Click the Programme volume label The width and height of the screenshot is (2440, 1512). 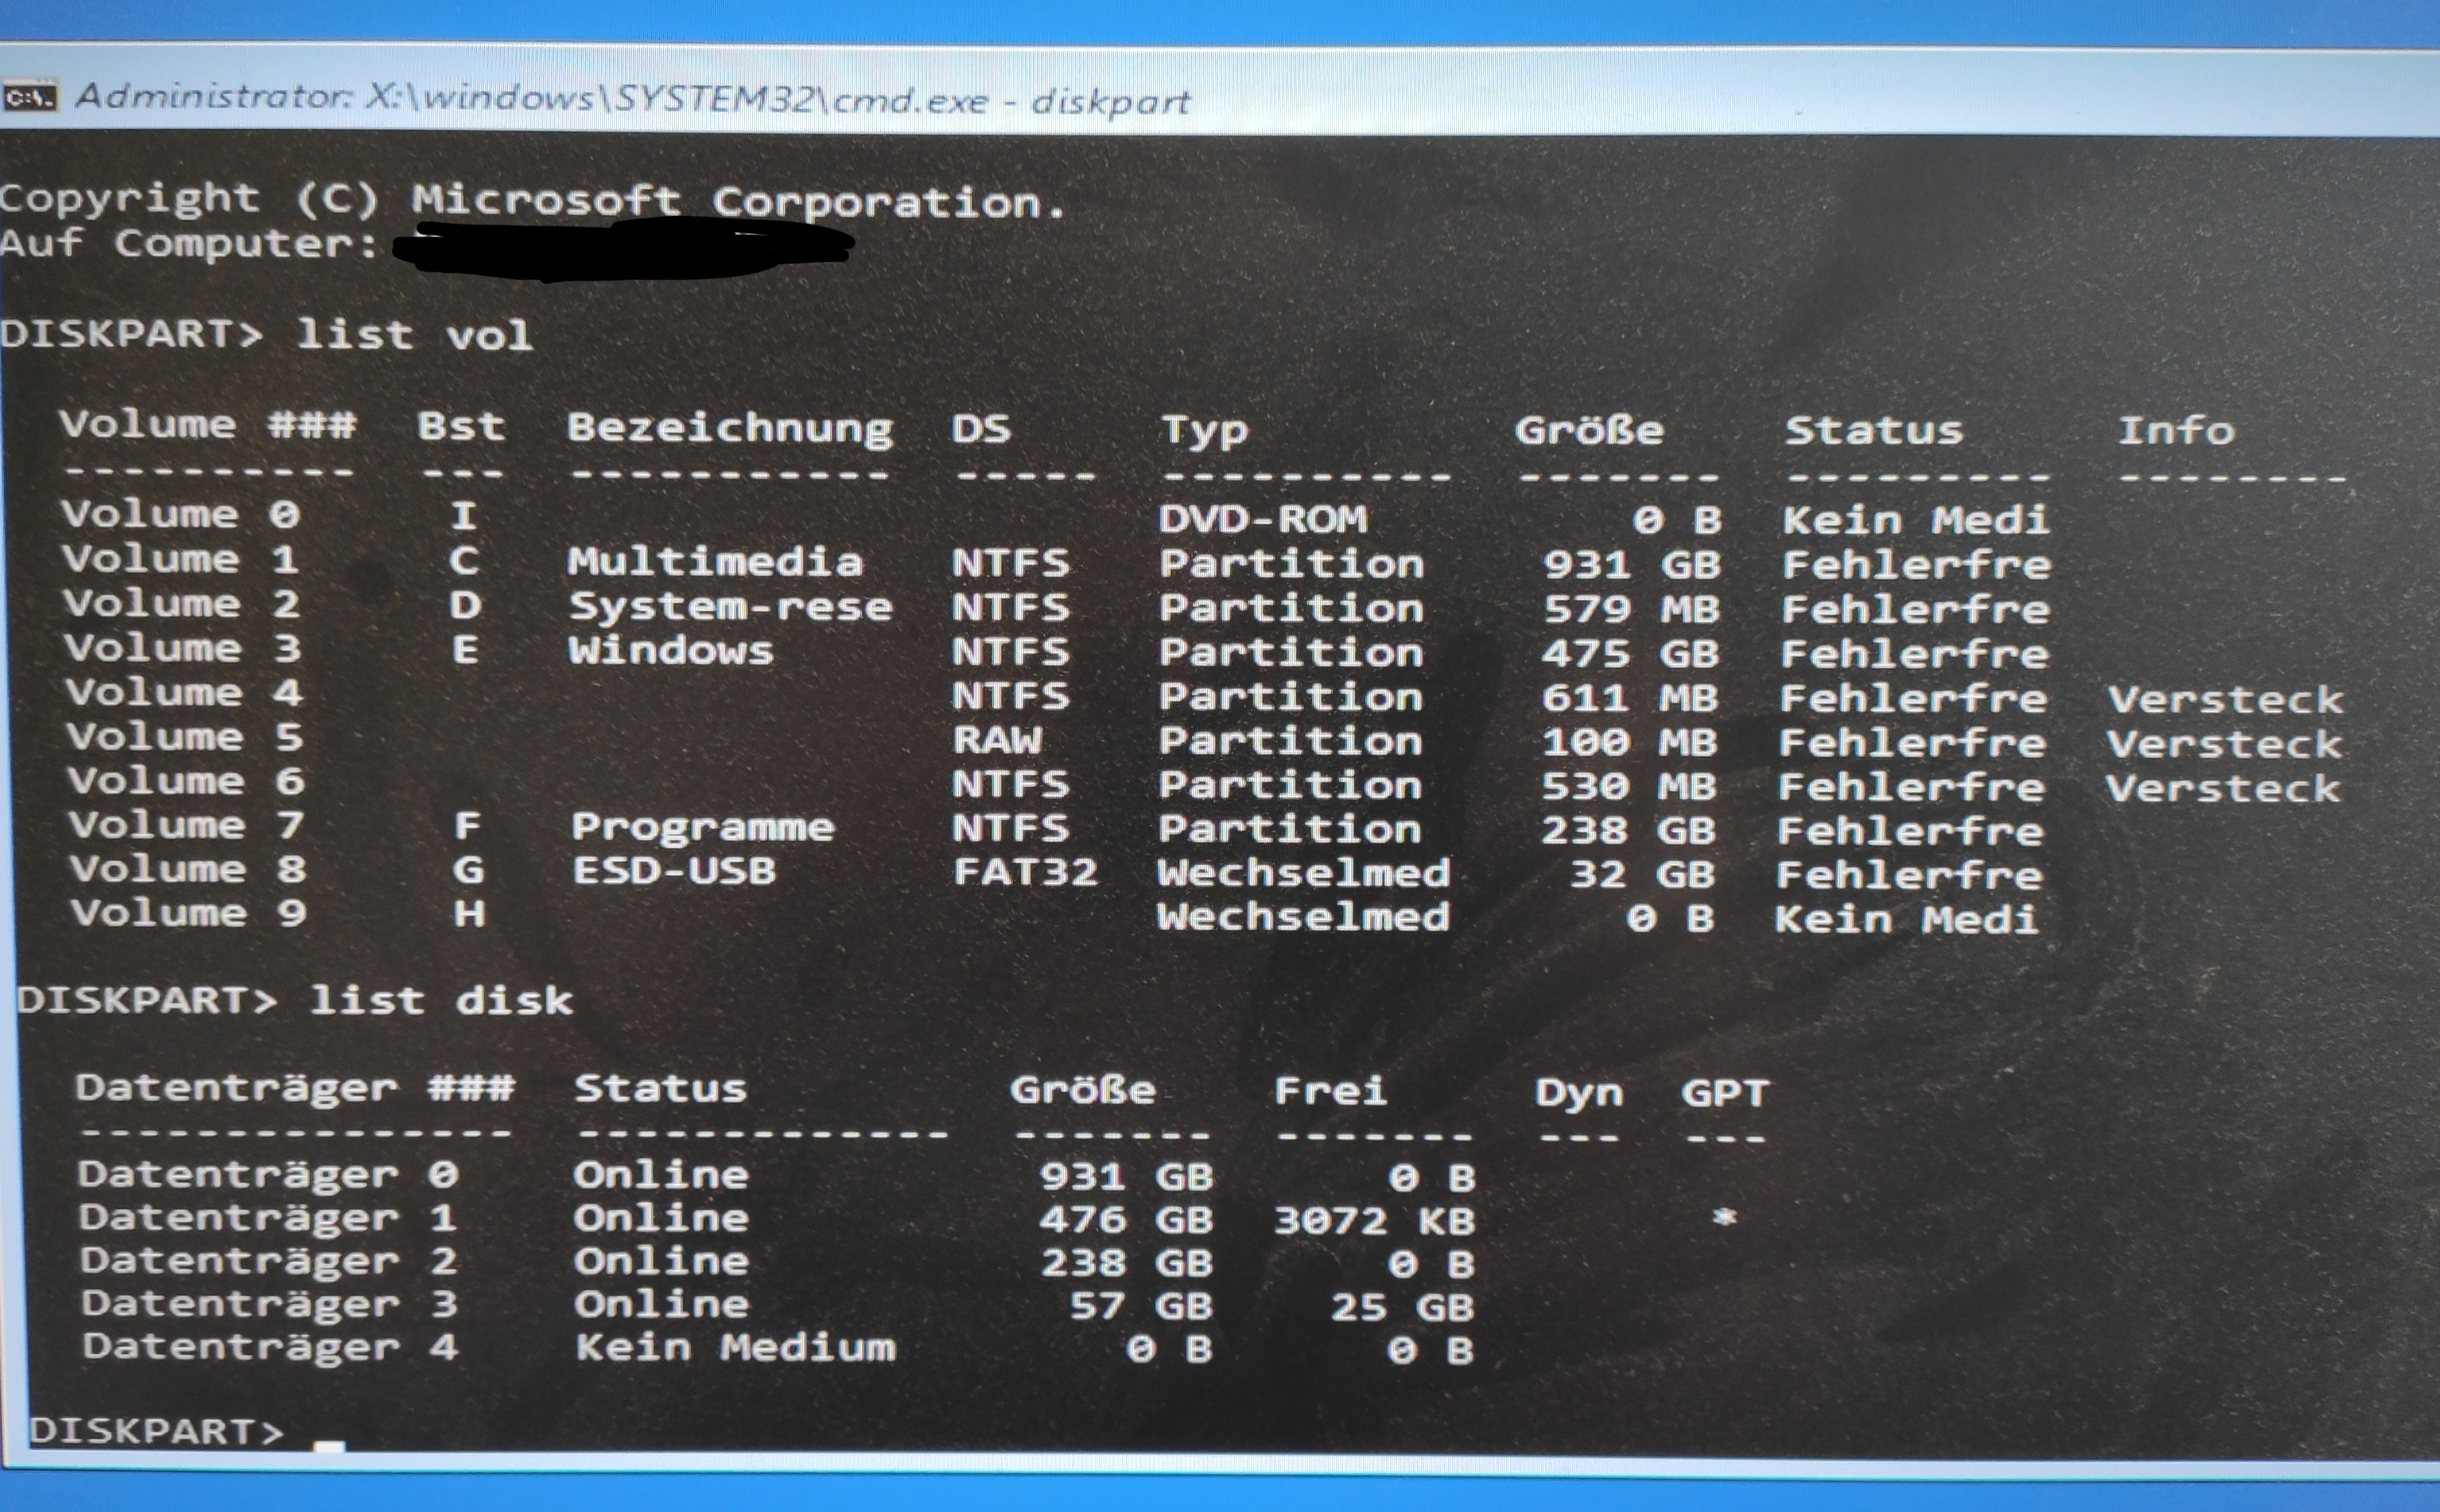(701, 827)
